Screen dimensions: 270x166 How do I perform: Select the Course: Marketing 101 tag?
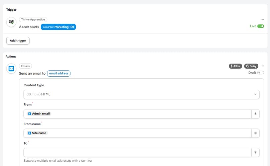click(58, 27)
